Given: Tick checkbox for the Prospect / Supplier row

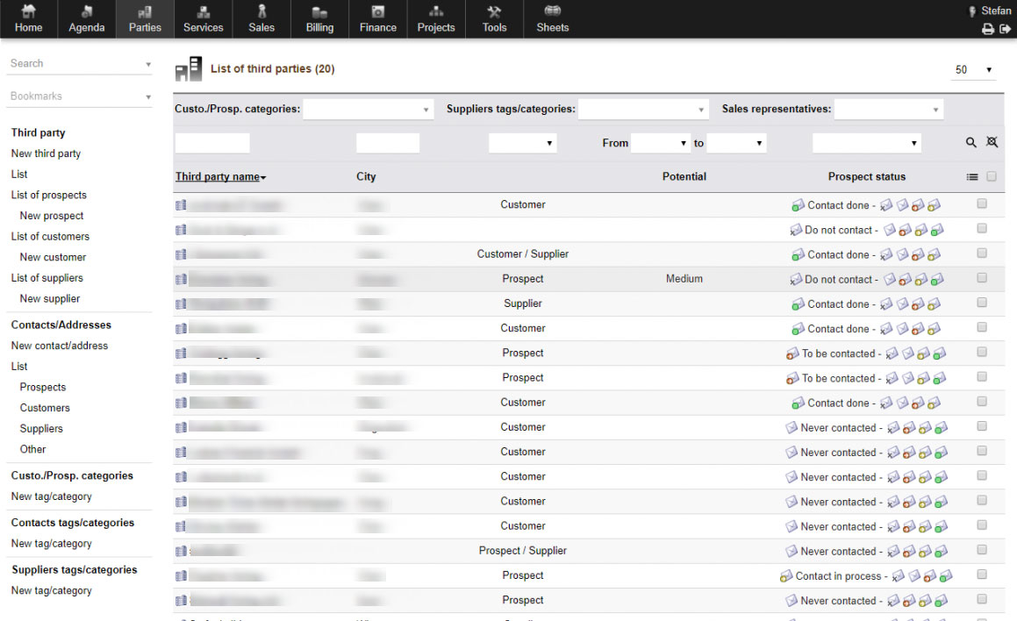Looking at the screenshot, I should [x=982, y=550].
